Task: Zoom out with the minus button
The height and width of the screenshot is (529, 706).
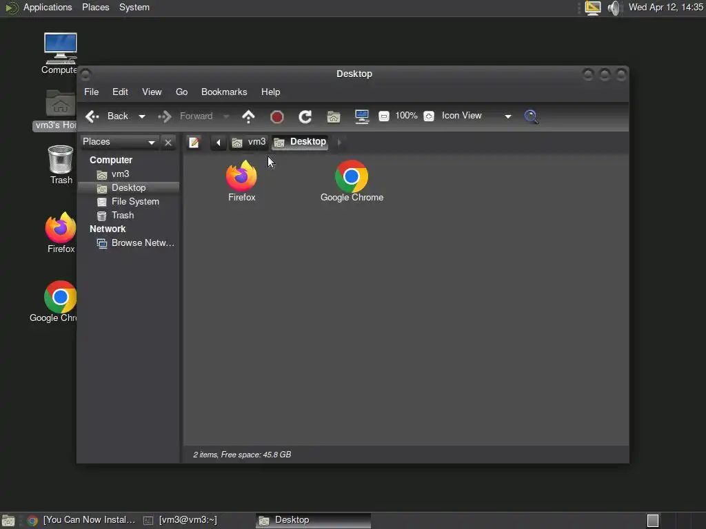Action: pos(383,116)
